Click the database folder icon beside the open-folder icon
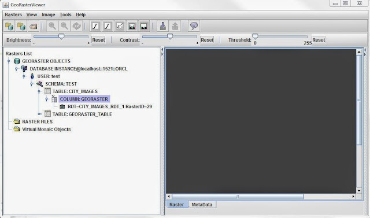Screen dimensions: 370x218 click(21, 26)
